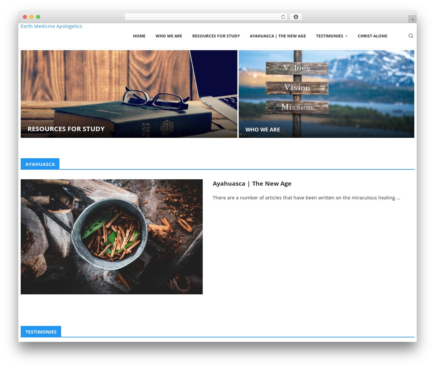Viewport: 435px width, 368px height.
Task: Go to Who We Are menu item
Action: tap(169, 36)
